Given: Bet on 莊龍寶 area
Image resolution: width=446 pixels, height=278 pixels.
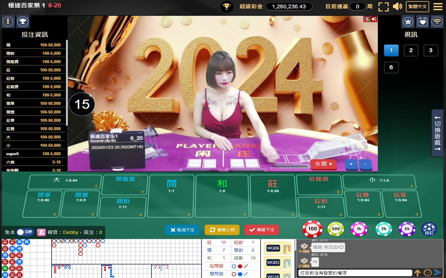Looking at the screenshot, I should click(x=319, y=185).
